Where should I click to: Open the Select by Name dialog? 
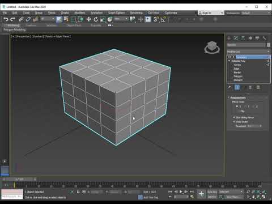click(66, 19)
